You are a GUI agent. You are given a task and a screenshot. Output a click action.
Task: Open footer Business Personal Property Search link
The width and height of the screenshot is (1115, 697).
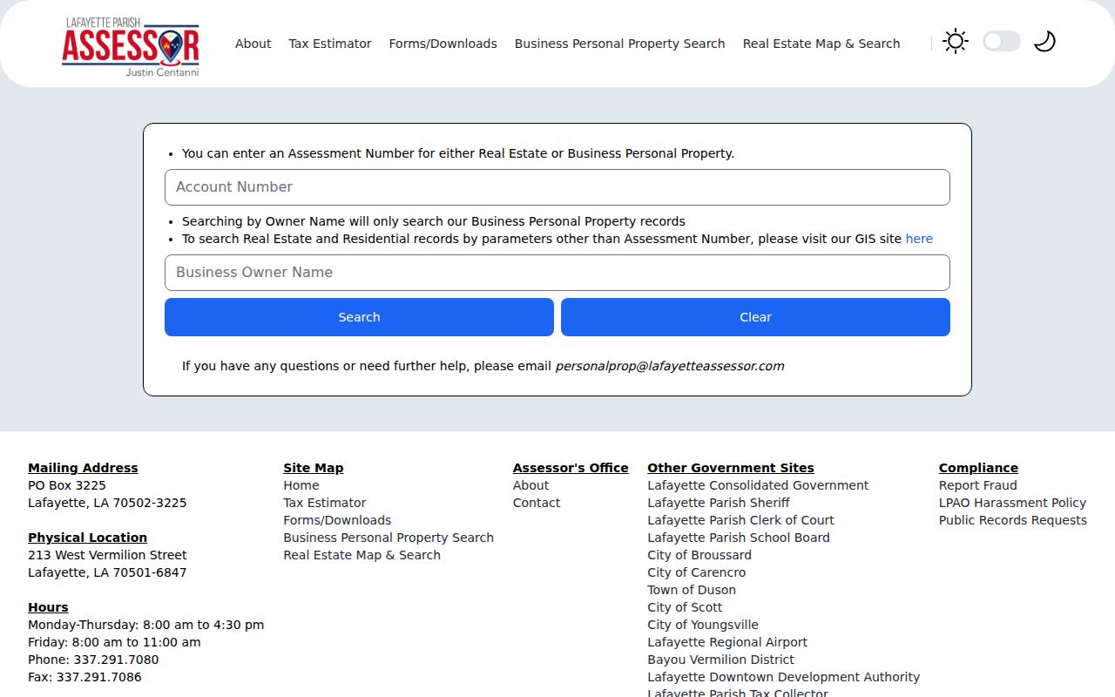(x=389, y=538)
